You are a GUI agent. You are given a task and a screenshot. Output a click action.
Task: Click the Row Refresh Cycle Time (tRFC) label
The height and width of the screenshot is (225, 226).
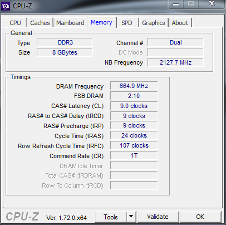(61, 146)
